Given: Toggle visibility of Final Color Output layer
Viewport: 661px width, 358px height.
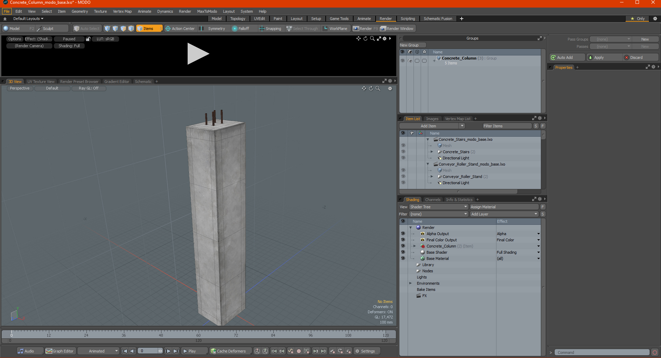Looking at the screenshot, I should tap(403, 240).
